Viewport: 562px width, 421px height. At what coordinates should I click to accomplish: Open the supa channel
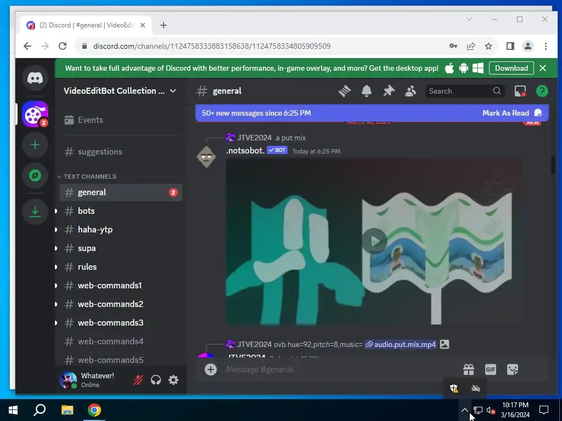tap(120, 248)
